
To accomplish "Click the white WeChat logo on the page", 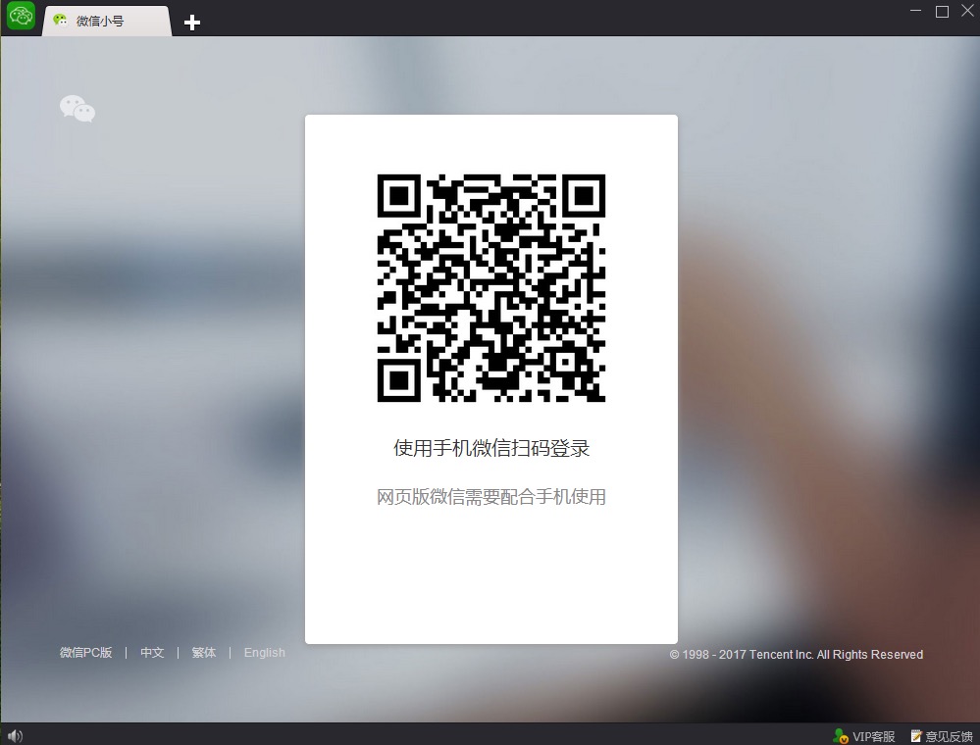I will coord(77,109).
